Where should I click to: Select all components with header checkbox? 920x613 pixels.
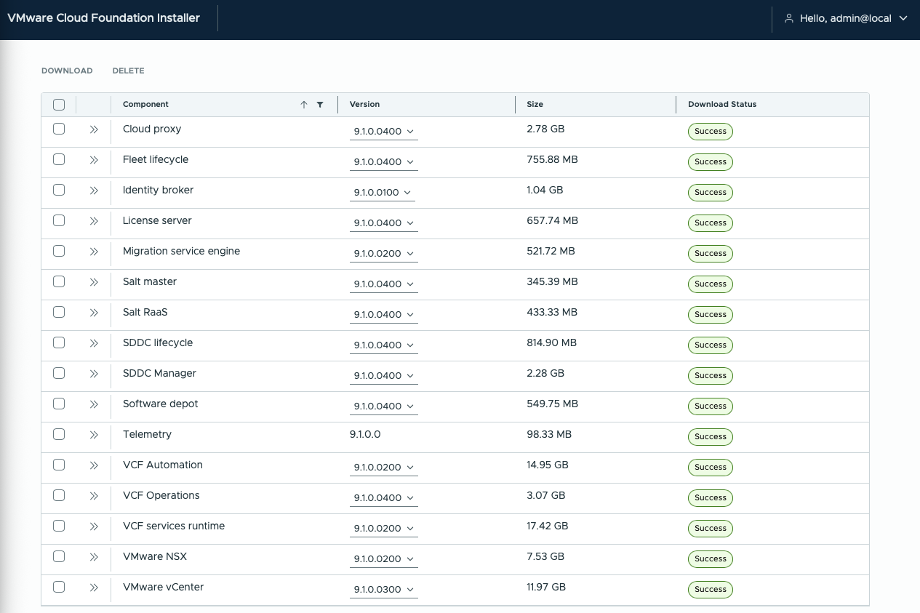59,105
